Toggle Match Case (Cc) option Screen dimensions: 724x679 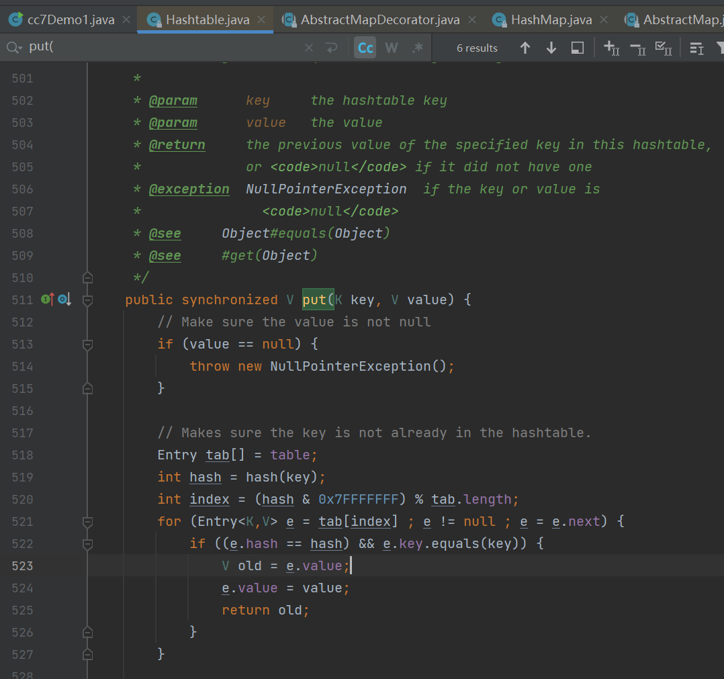pyautogui.click(x=365, y=48)
